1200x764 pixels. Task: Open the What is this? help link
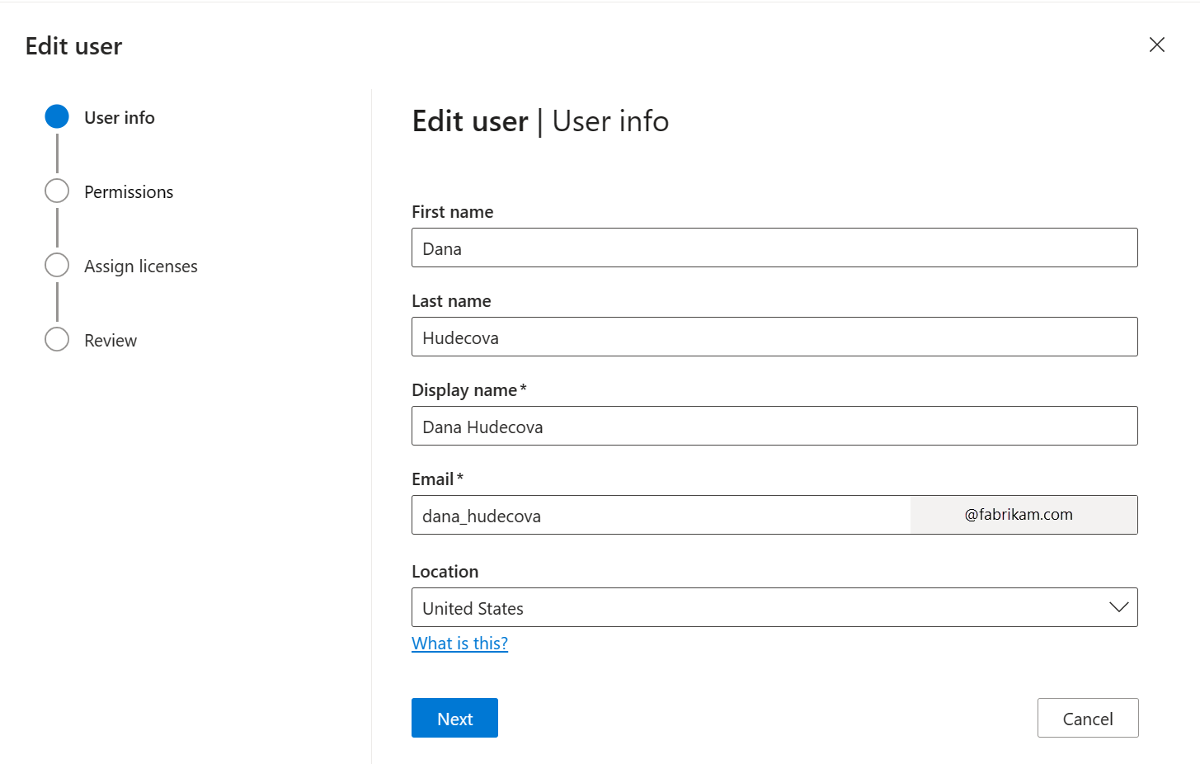tap(459, 643)
